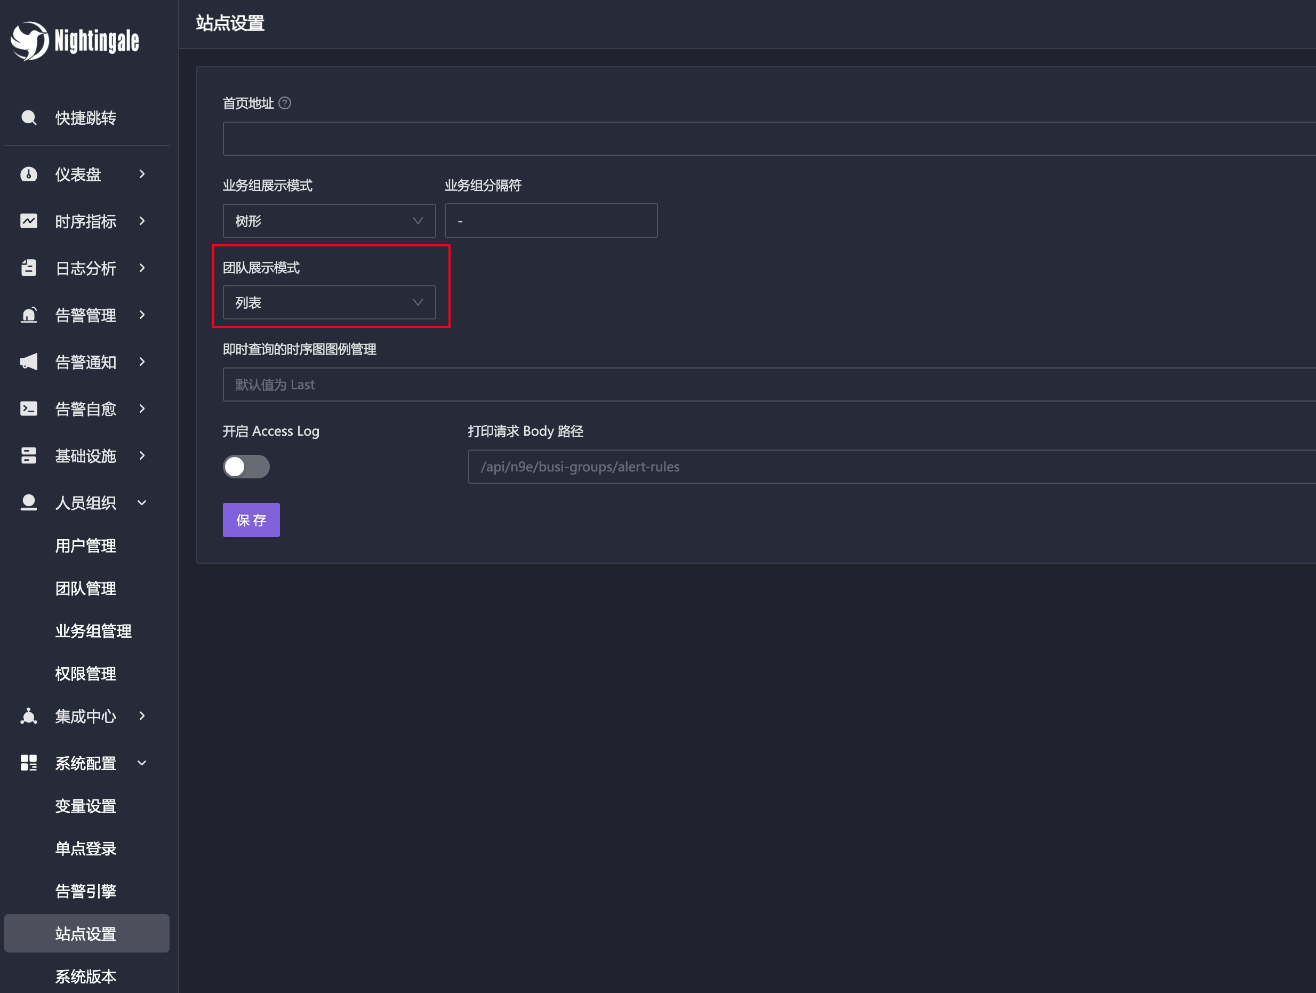Click help icon next to 首页地址
The image size is (1316, 993).
click(285, 103)
